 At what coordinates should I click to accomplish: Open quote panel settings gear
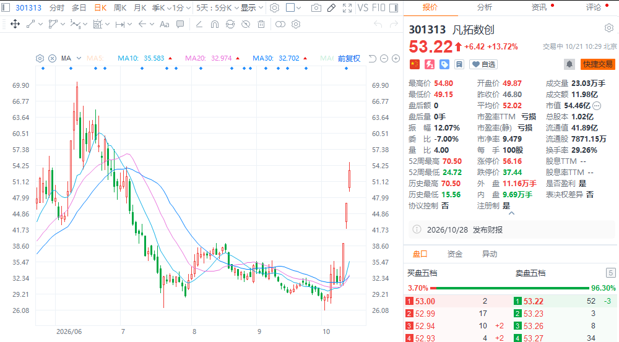tap(609, 28)
